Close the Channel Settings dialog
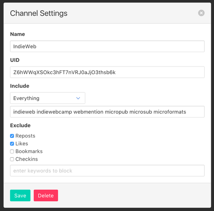This screenshot has width=214, height=211. [x=201, y=13]
